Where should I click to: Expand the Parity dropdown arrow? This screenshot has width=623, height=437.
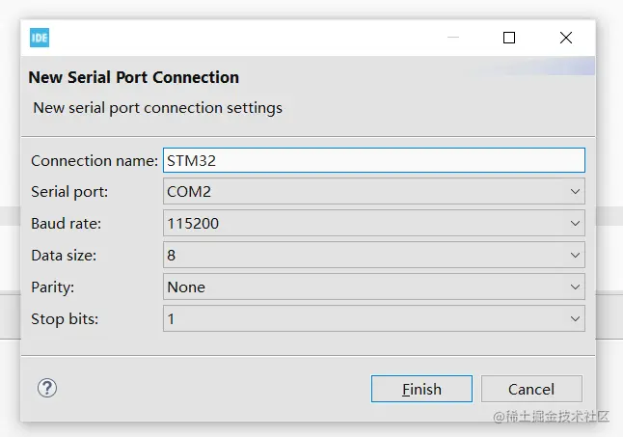(575, 287)
